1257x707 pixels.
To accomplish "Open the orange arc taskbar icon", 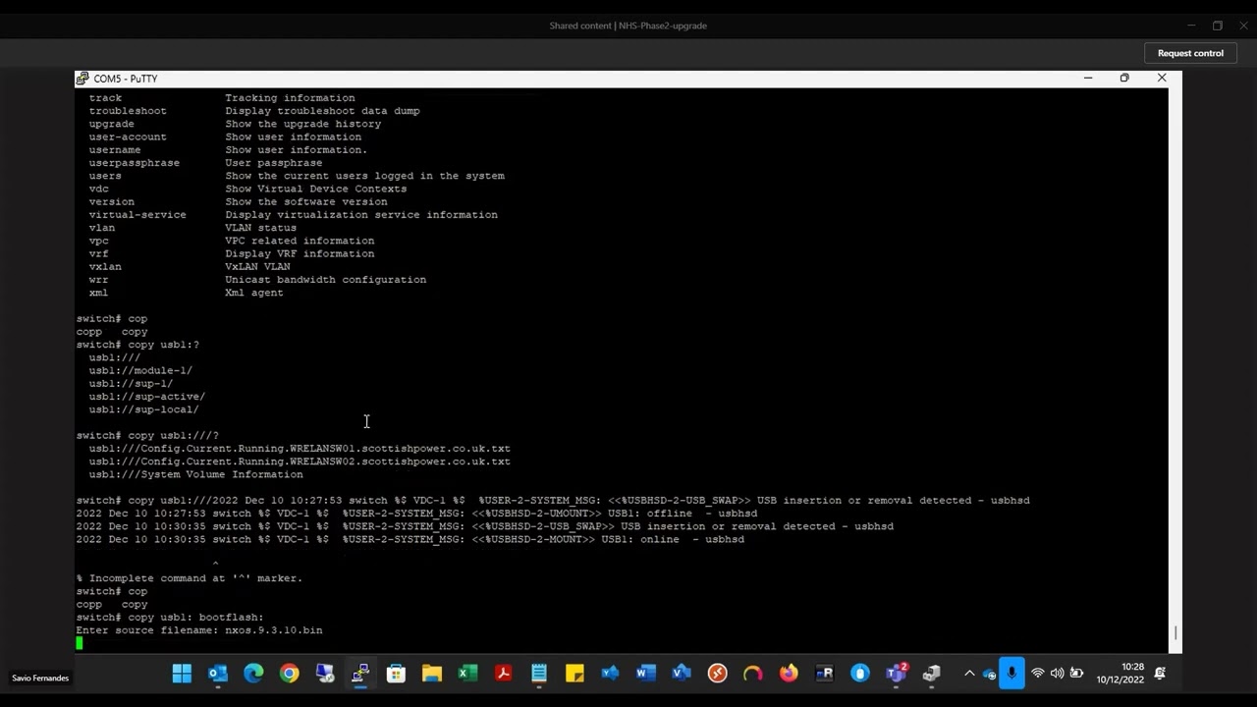I will click(752, 673).
